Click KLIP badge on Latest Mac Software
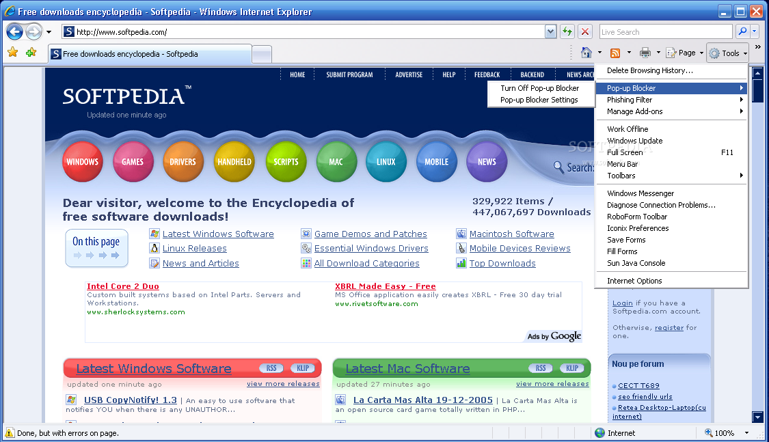Screen dimensions: 769x442 pos(572,368)
